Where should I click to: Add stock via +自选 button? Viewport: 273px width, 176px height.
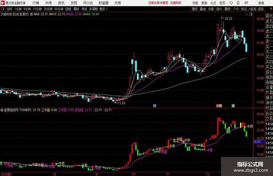click(252, 9)
